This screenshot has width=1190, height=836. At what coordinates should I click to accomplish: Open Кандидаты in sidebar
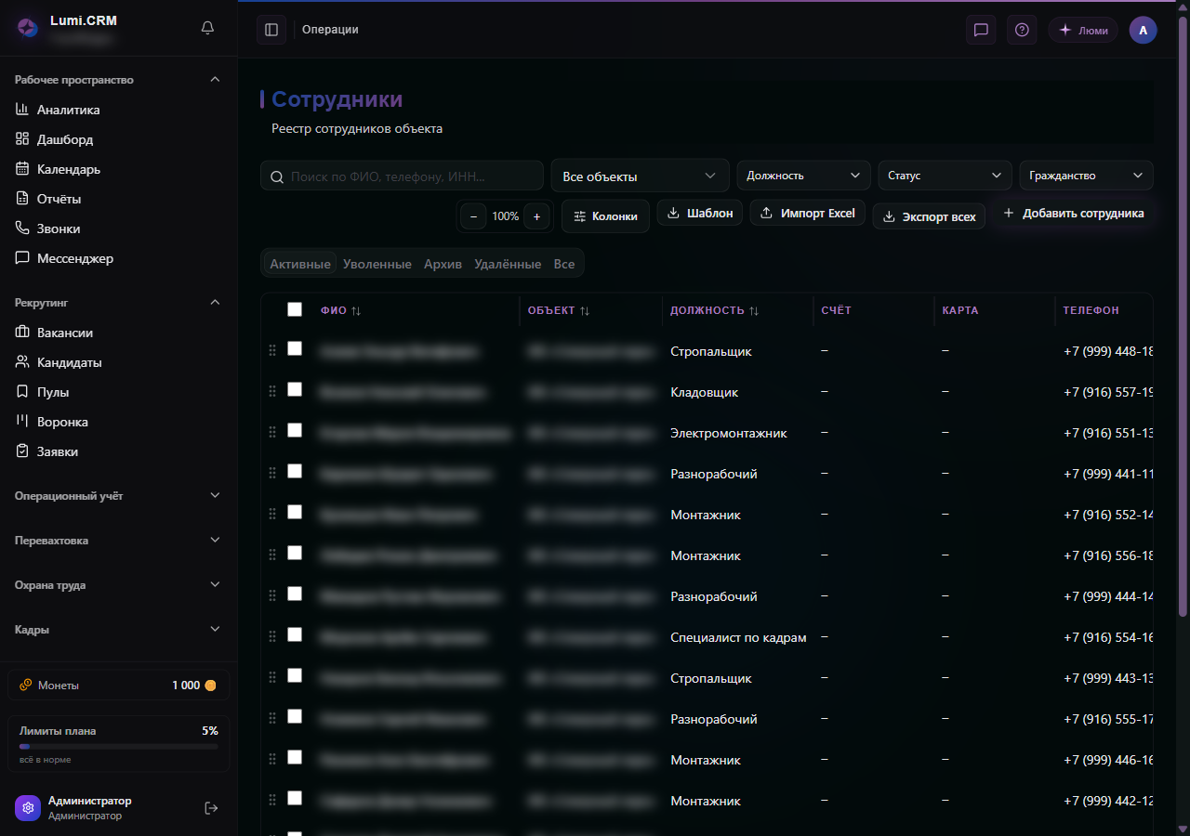[x=119, y=362]
